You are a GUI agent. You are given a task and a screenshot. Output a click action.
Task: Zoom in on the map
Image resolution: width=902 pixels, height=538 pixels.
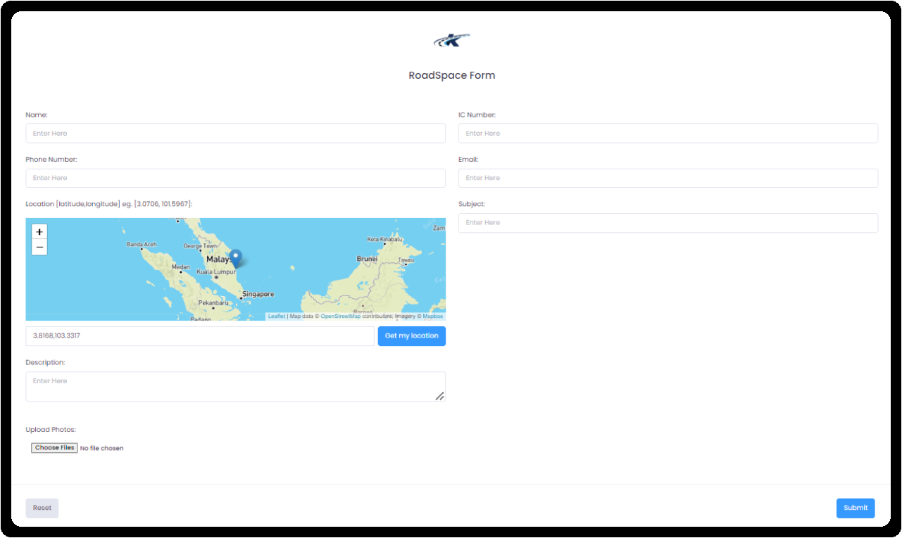39,232
